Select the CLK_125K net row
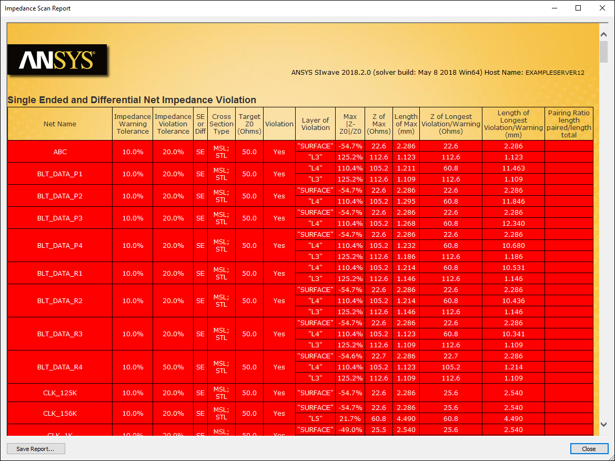Image resolution: width=615 pixels, height=461 pixels. [x=59, y=393]
